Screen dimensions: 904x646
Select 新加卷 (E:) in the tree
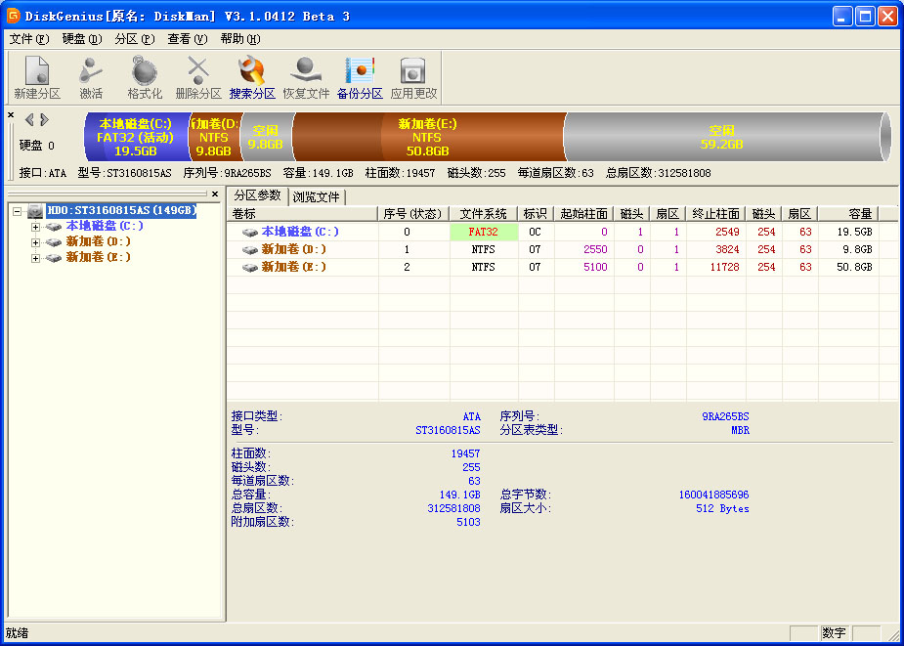[x=98, y=257]
